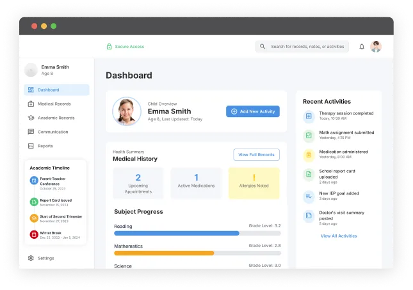Click the Medication administered icon
This screenshot has height=290, width=413.
click(308, 154)
